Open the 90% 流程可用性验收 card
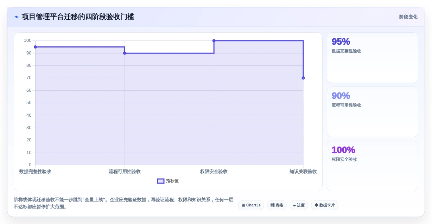Screen dimensions: 432x224 tap(373, 112)
